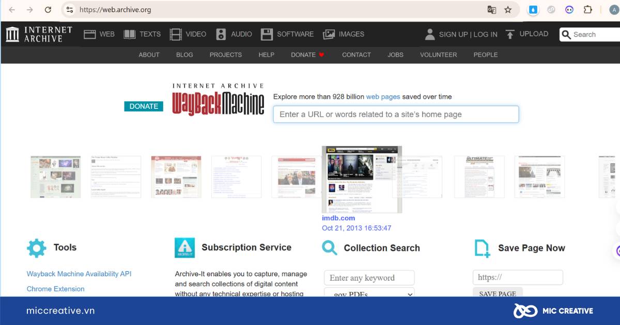Click the user account person icon
620x325 pixels.
click(x=430, y=34)
